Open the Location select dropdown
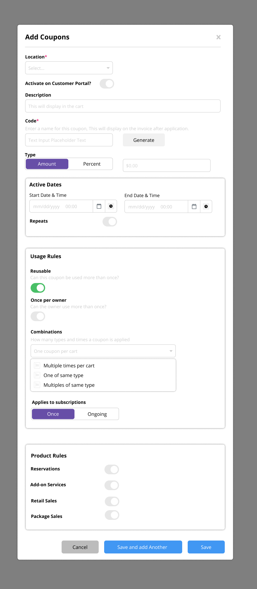257x589 pixels. click(x=69, y=68)
